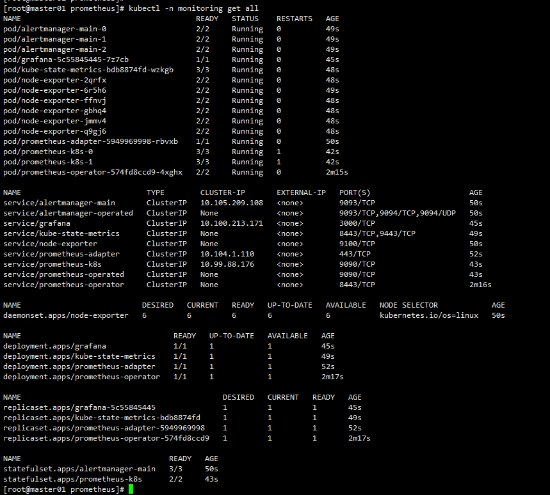The height and width of the screenshot is (495, 550).
Task: Click STATUS column header in pod table
Action: pyautogui.click(x=245, y=19)
